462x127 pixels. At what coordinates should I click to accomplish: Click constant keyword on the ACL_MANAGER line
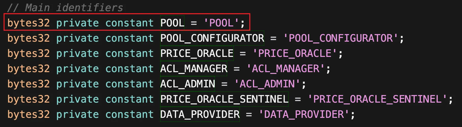(130, 69)
